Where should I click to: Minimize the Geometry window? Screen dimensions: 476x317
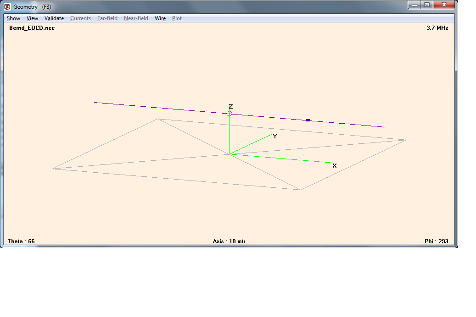(x=414, y=5)
